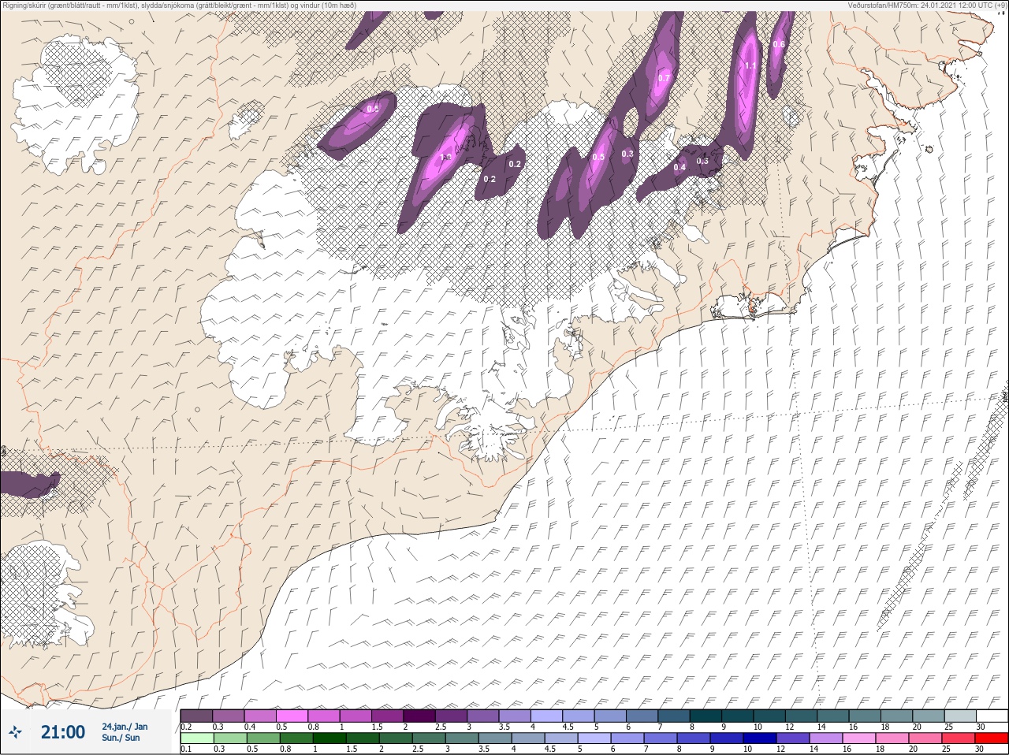The height and width of the screenshot is (755, 1009).
Task: Select darkest green swatch between 1 and 1.5, bottom legend
Action: coord(329,738)
